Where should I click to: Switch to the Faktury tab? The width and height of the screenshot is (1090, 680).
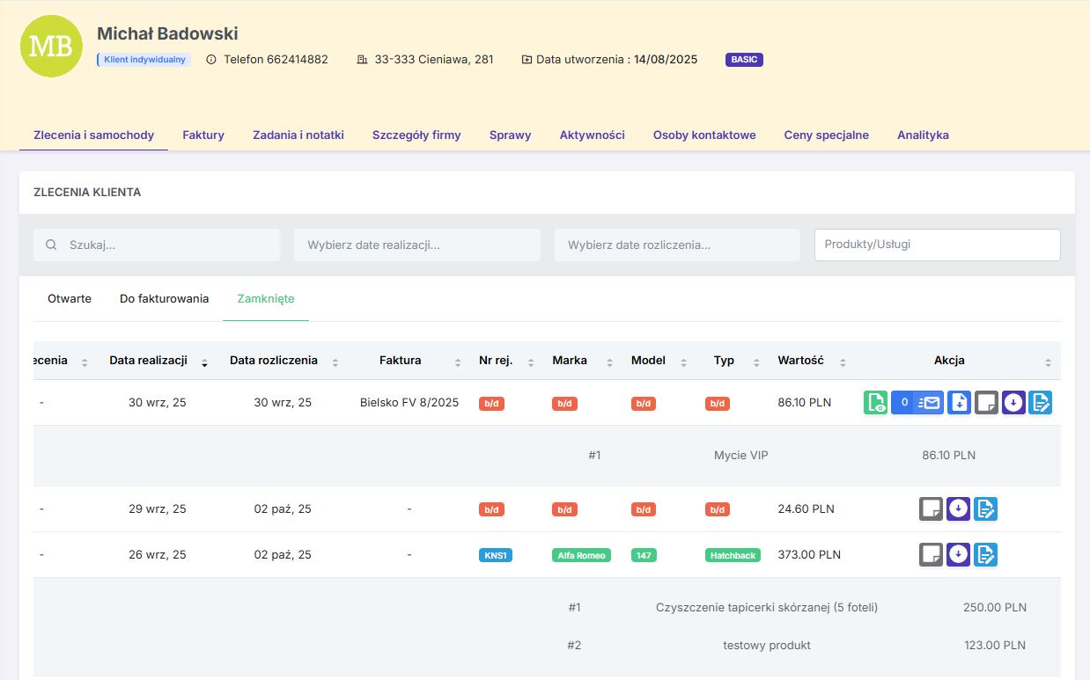point(203,135)
